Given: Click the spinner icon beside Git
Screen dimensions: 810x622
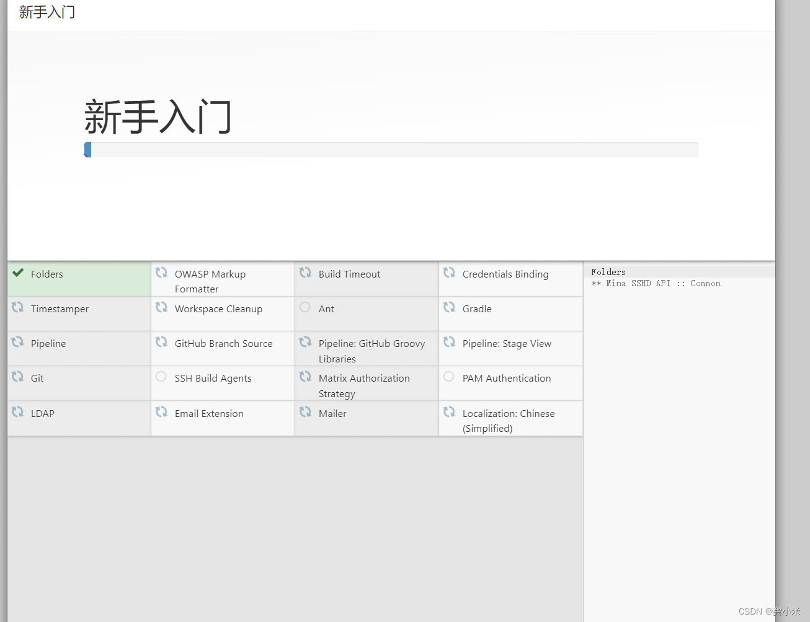Looking at the screenshot, I should coord(17,377).
